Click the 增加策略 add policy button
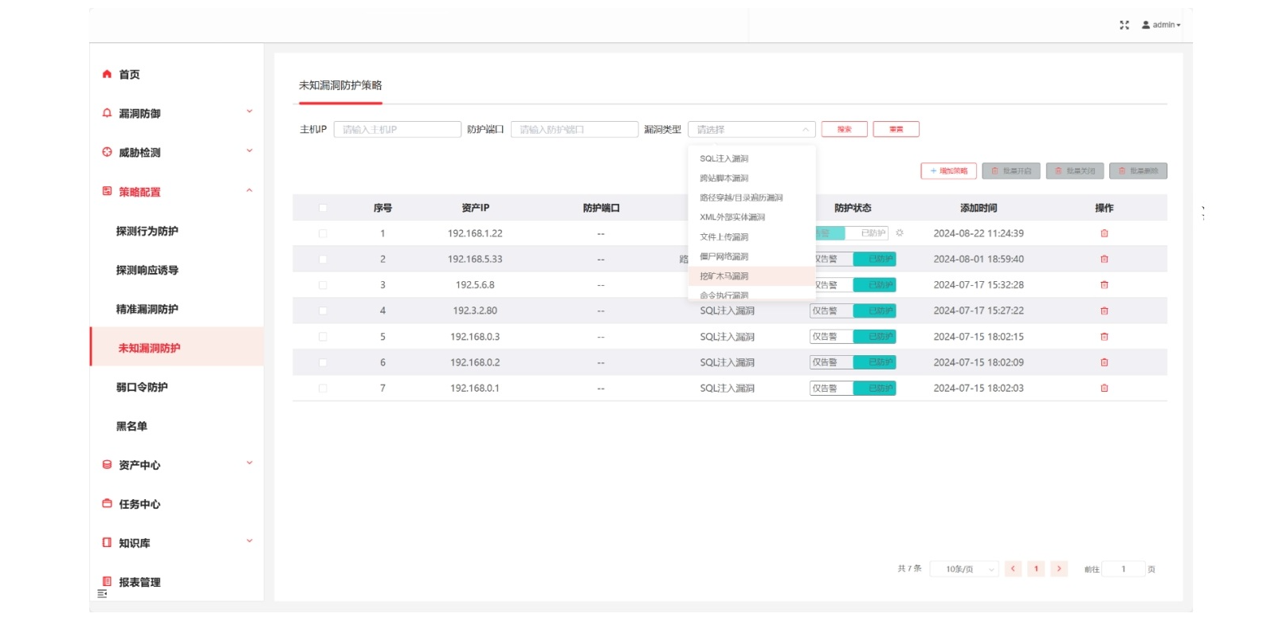 [x=948, y=171]
